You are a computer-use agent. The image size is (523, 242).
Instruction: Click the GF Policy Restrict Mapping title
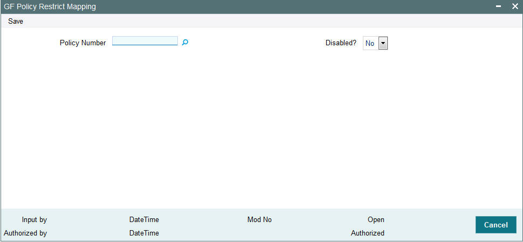[x=50, y=6]
